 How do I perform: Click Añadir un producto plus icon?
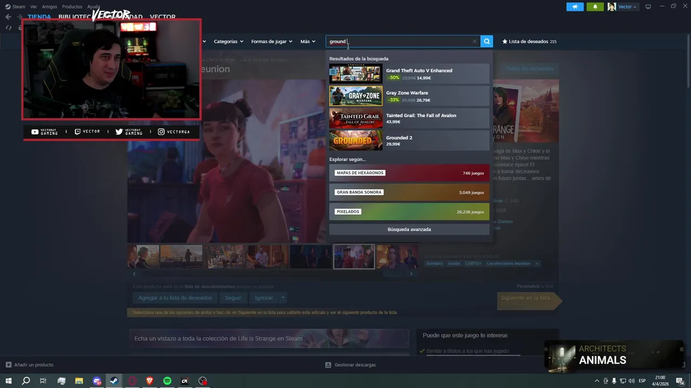tap(8, 365)
